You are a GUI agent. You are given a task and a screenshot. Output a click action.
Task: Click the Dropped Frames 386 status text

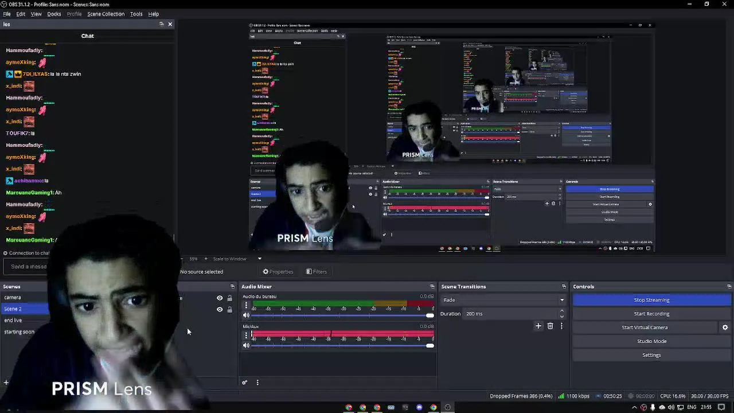point(521,396)
